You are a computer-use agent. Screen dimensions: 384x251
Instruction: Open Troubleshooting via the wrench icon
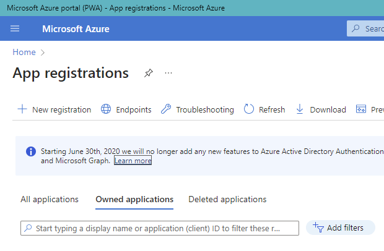(x=166, y=109)
